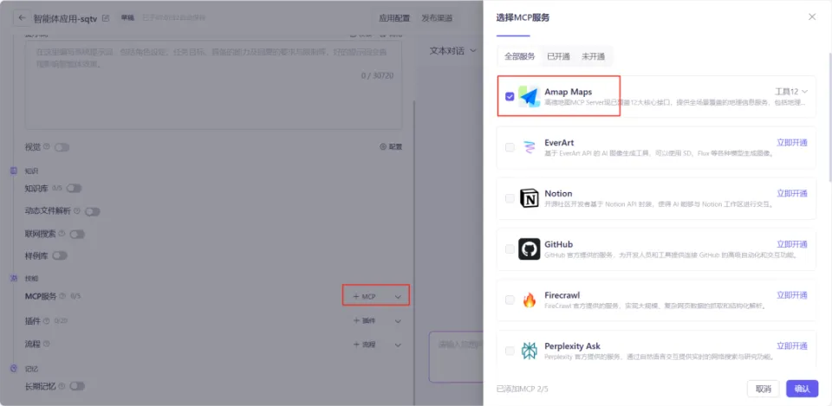Click the back arrow beside 智能体应用-sqtv
832x406 pixels.
22,18
